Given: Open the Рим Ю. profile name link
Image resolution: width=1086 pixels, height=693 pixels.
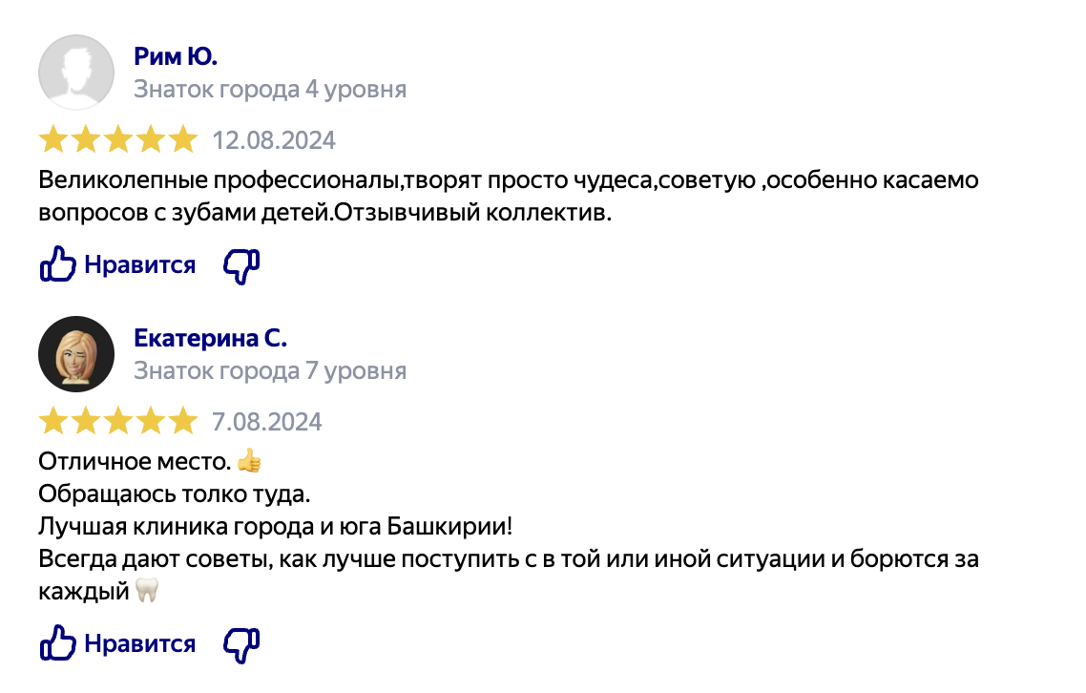Looking at the screenshot, I should click(x=176, y=57).
